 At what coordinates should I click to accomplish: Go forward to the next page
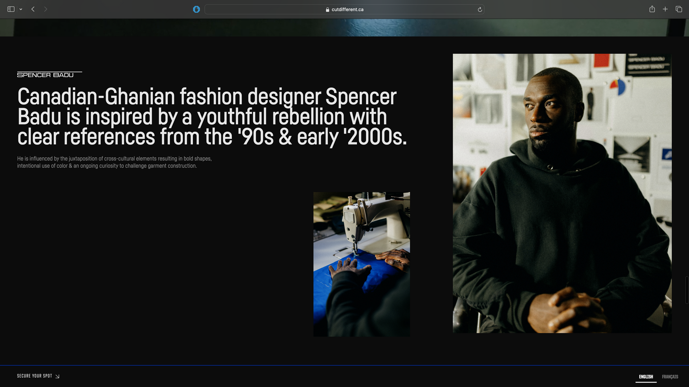point(45,9)
